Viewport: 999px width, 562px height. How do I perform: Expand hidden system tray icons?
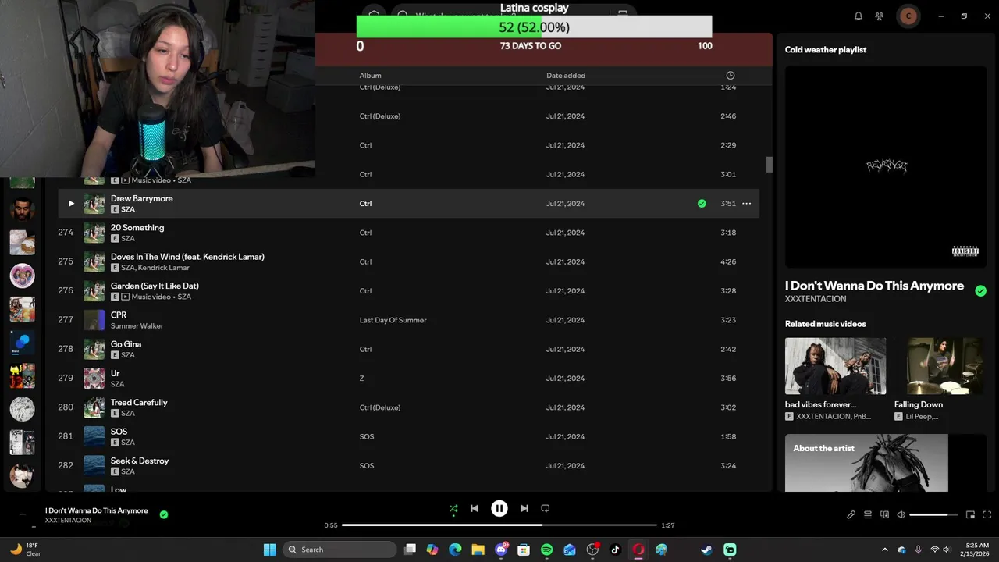coord(884,550)
